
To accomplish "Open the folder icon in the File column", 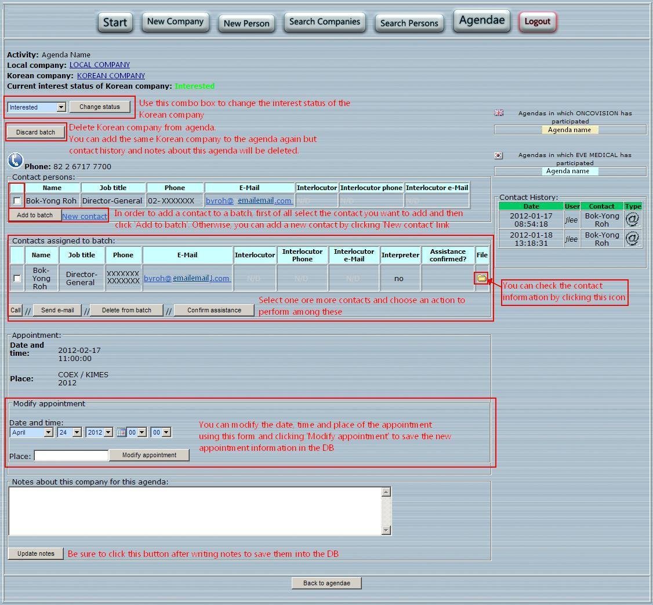I will point(482,278).
